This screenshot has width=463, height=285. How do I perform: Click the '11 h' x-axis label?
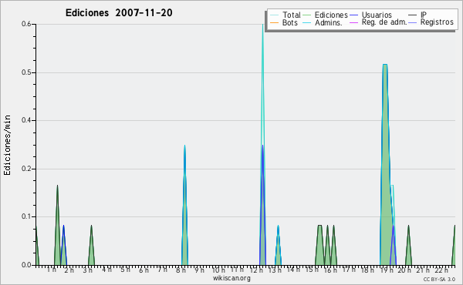tap(237, 270)
